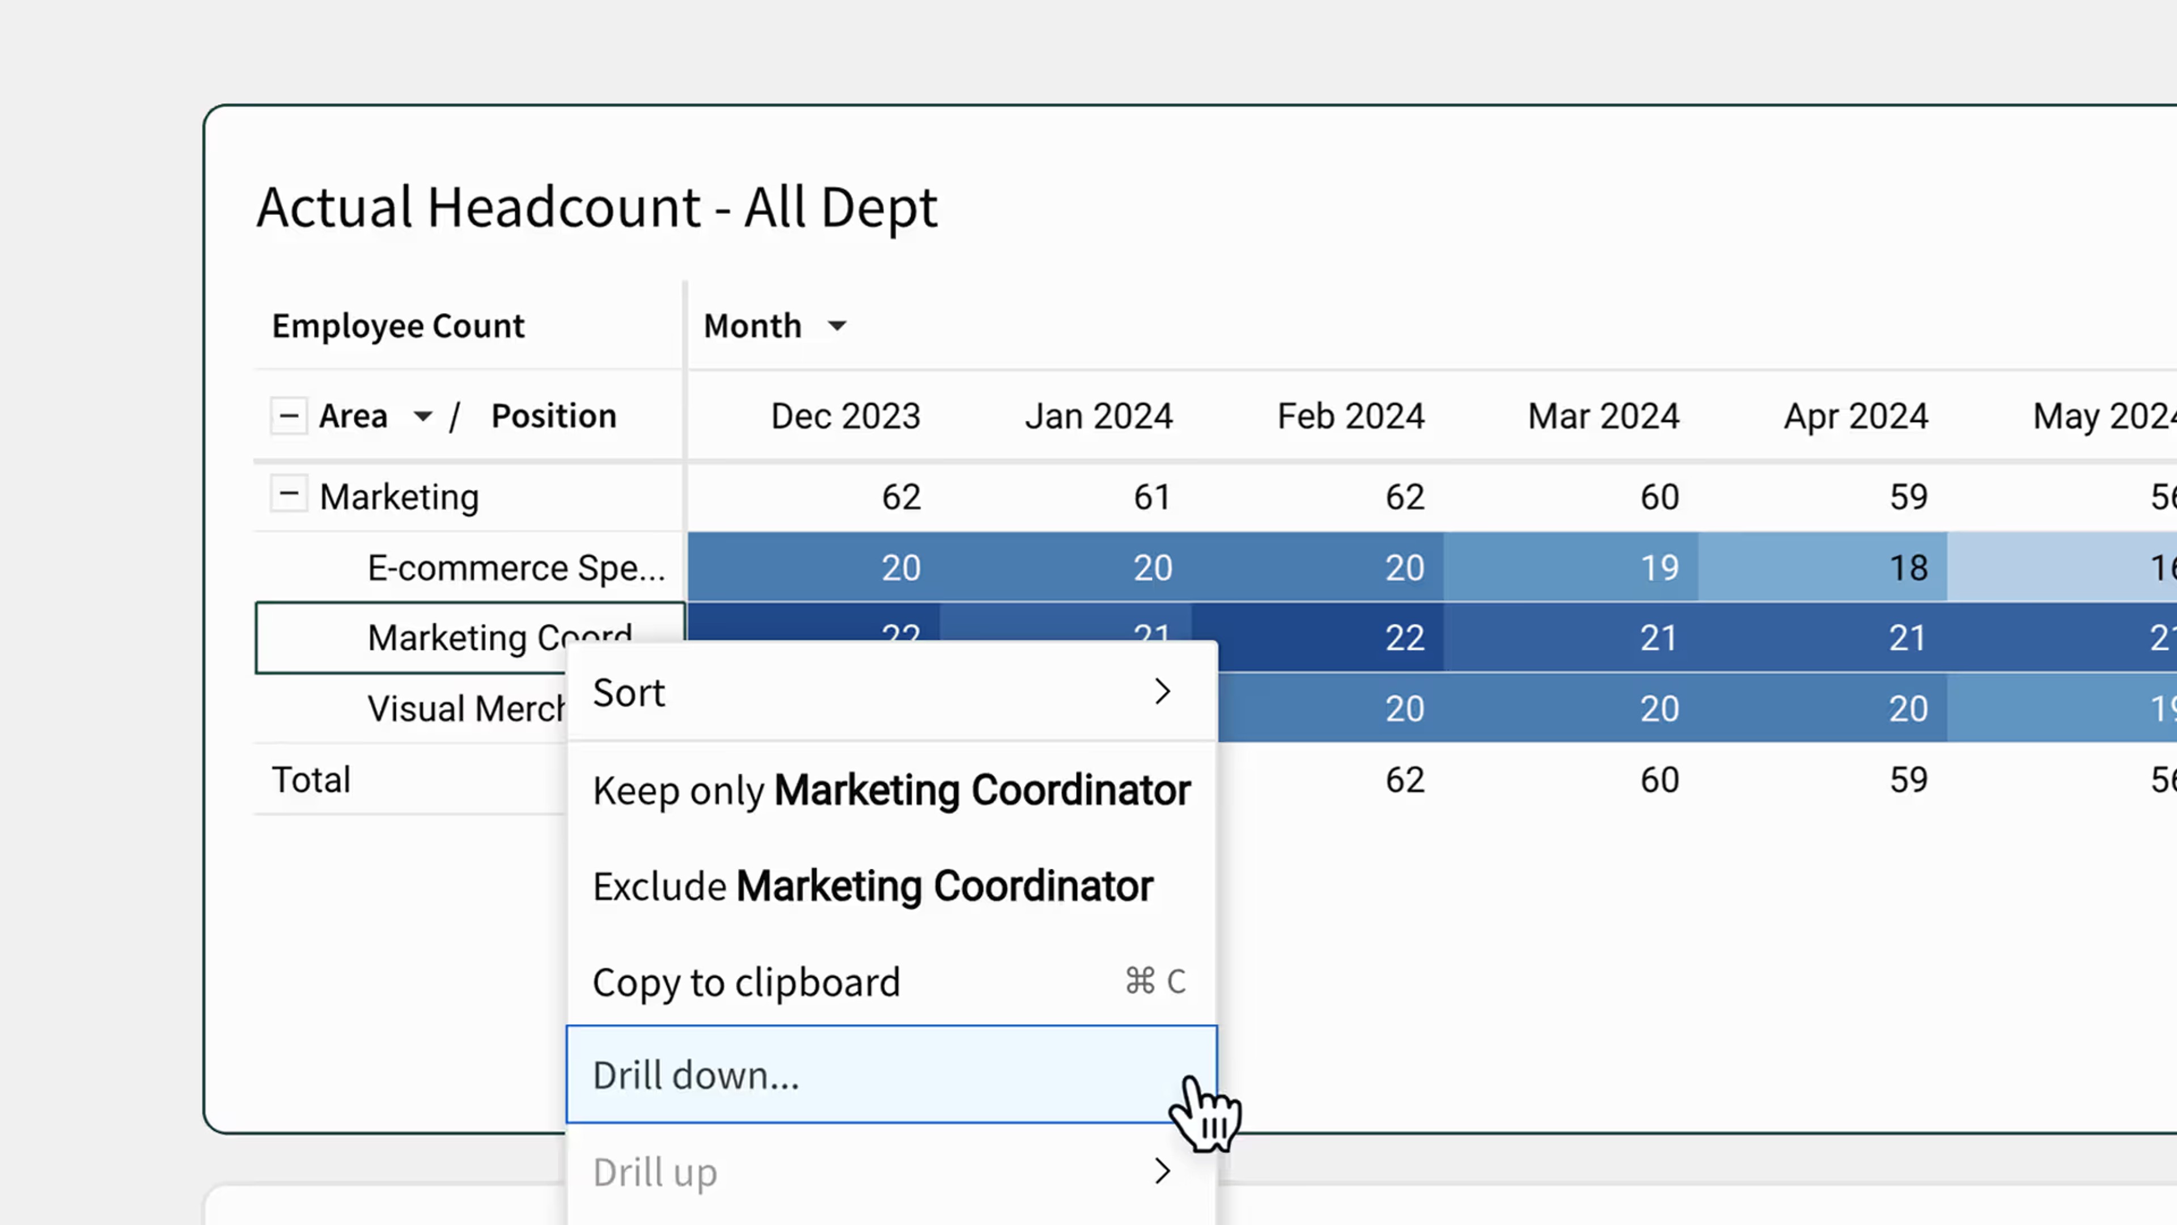
Task: Click the Feb 2024 column header
Action: coord(1350,416)
